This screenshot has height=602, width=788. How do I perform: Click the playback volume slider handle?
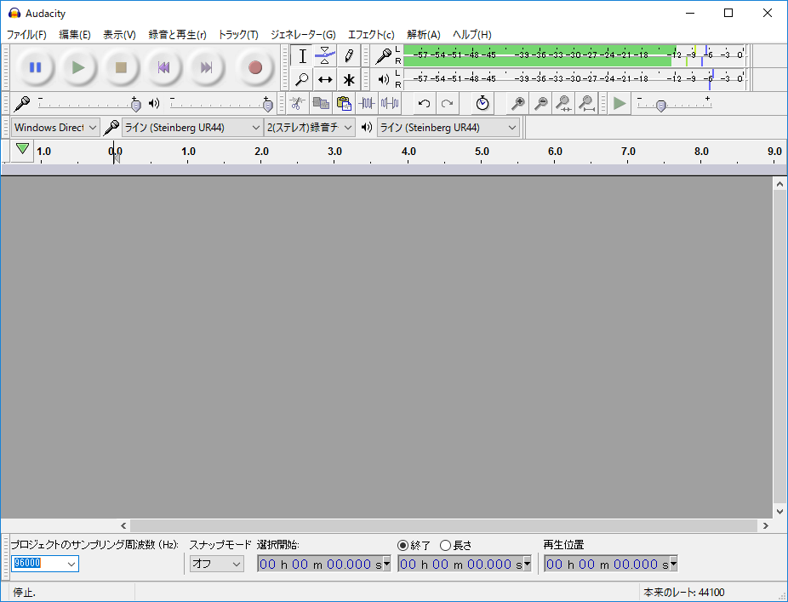(268, 106)
